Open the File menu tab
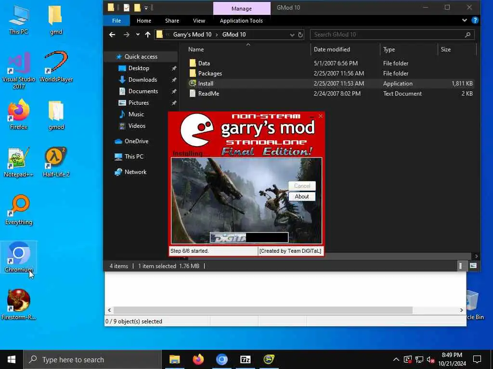The width and height of the screenshot is (493, 369). pos(117,21)
